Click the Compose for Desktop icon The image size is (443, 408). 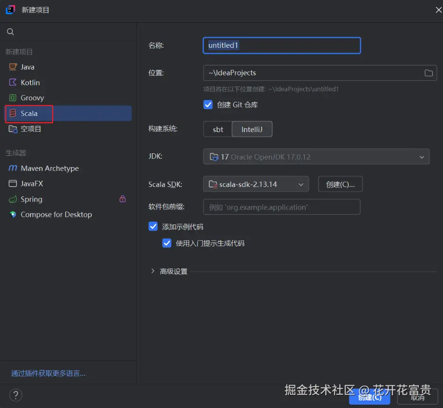coord(13,214)
